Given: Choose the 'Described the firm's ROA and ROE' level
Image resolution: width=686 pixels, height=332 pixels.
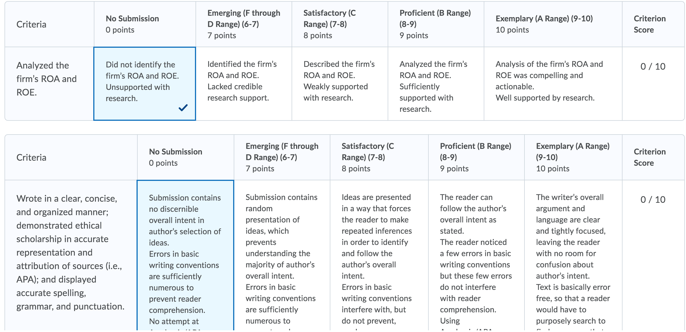Looking at the screenshot, I should tap(340, 84).
